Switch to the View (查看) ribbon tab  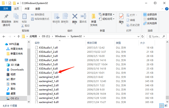pyautogui.click(x=38, y=9)
